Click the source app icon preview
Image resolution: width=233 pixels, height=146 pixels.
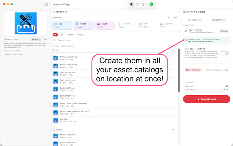click(x=26, y=23)
